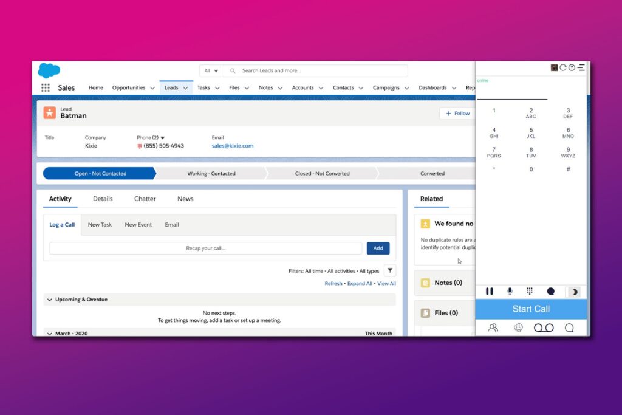
Task: Select the New Task tab
Action: [100, 225]
